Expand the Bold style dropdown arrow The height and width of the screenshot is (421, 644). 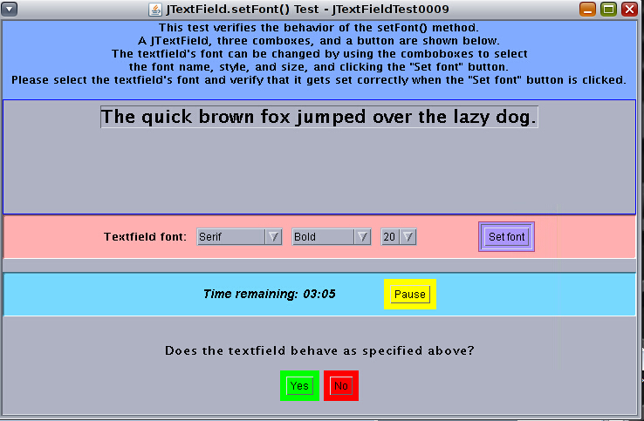pyautogui.click(x=363, y=237)
